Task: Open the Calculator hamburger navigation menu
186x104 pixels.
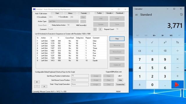Action: [x=136, y=15]
